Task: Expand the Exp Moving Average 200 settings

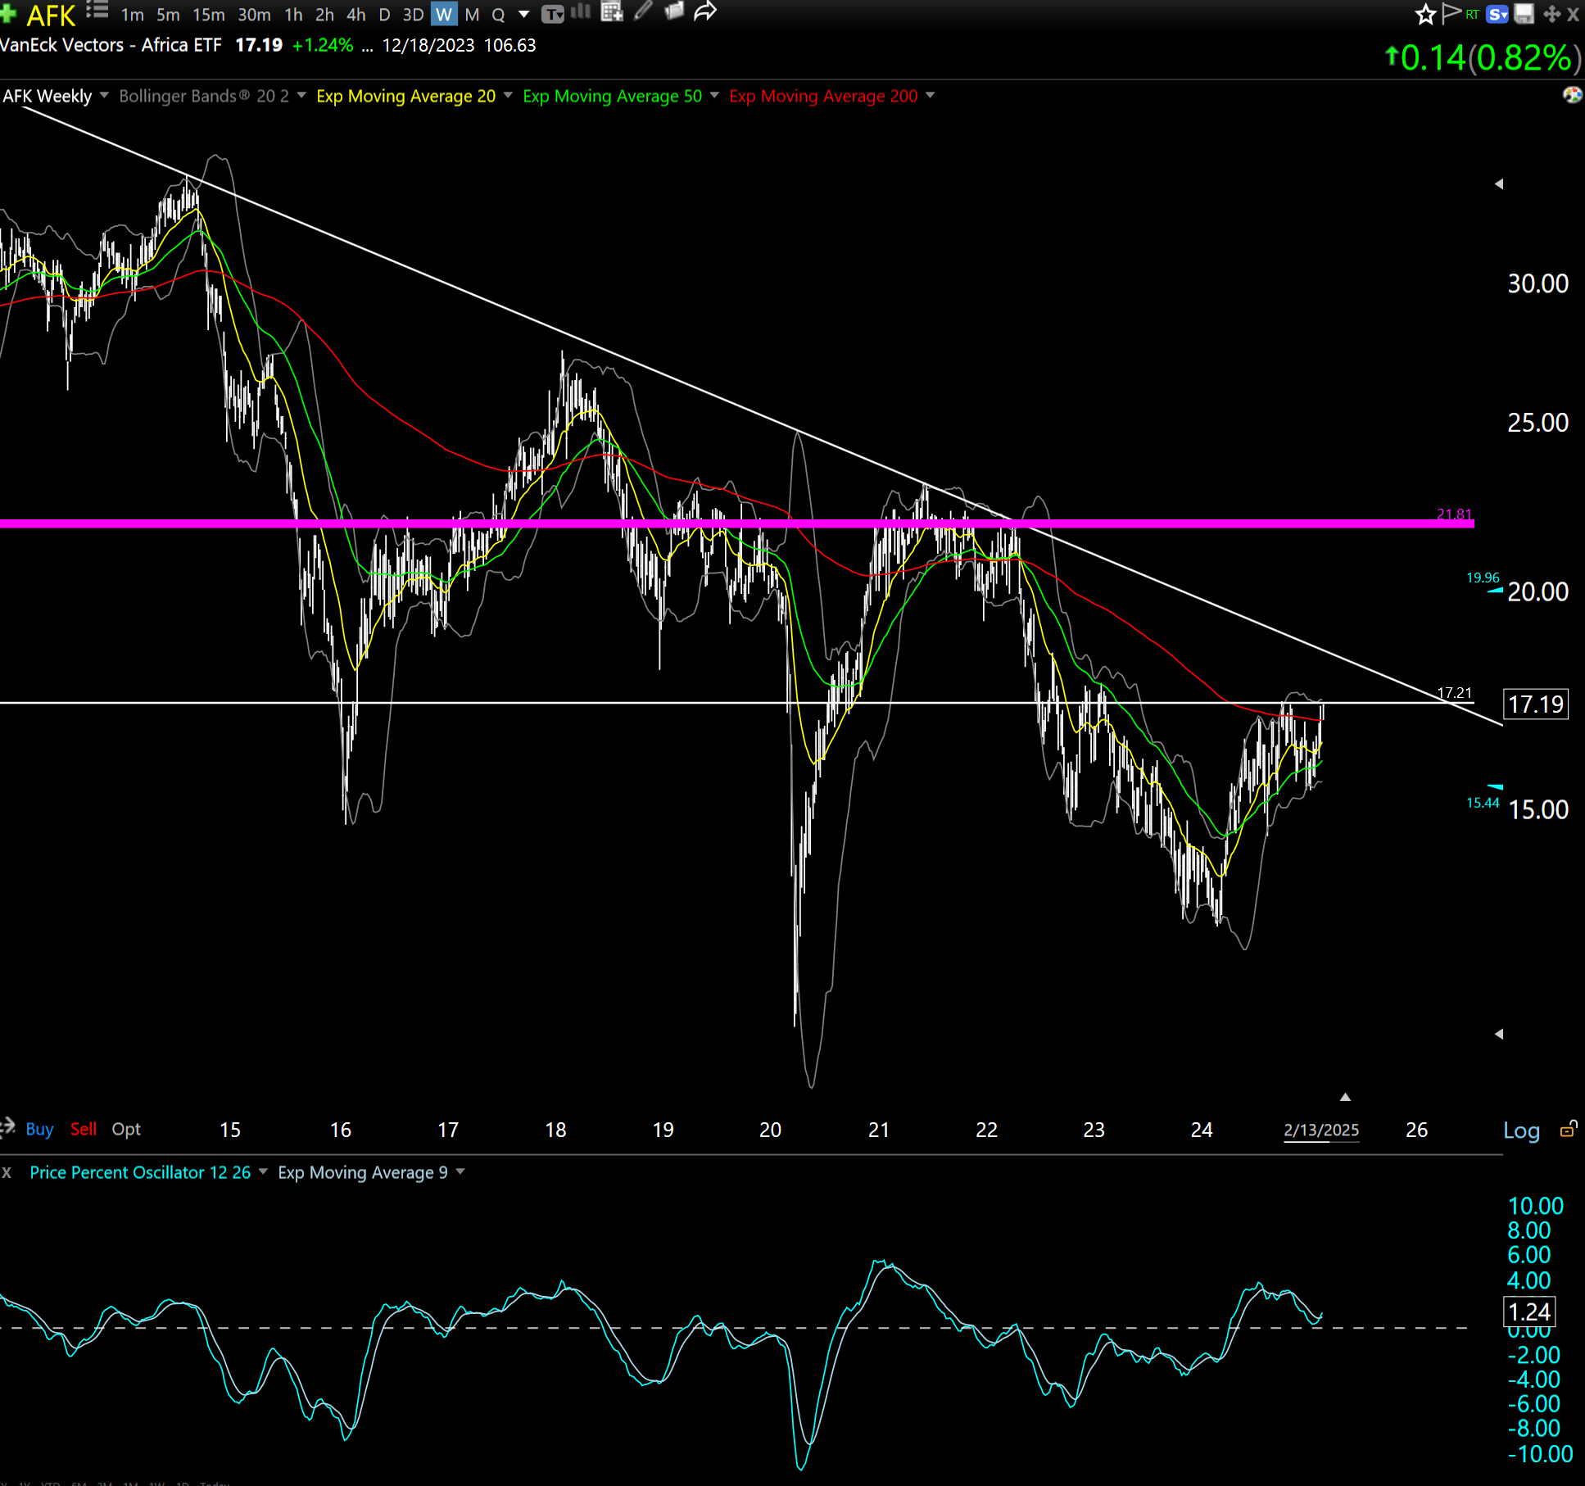Action: [x=931, y=96]
